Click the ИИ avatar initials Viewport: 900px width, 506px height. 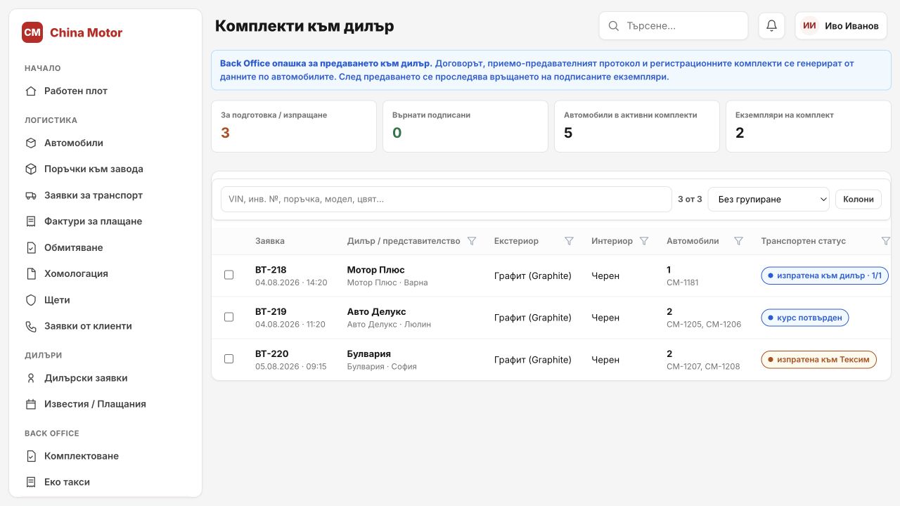click(x=810, y=26)
